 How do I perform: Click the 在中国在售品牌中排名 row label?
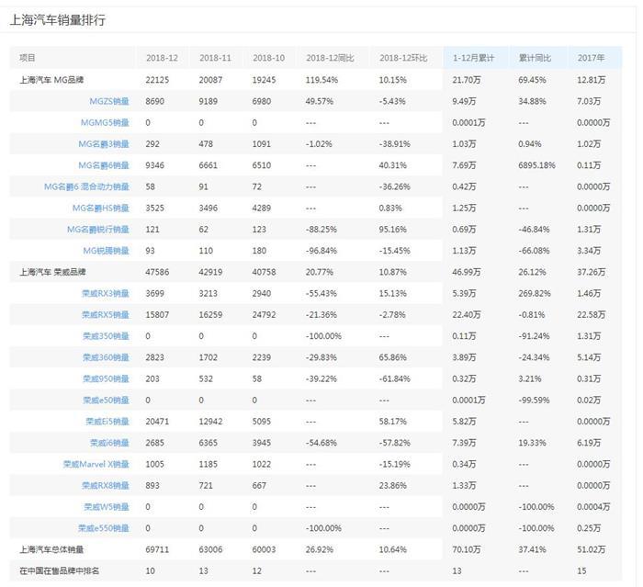point(60,570)
